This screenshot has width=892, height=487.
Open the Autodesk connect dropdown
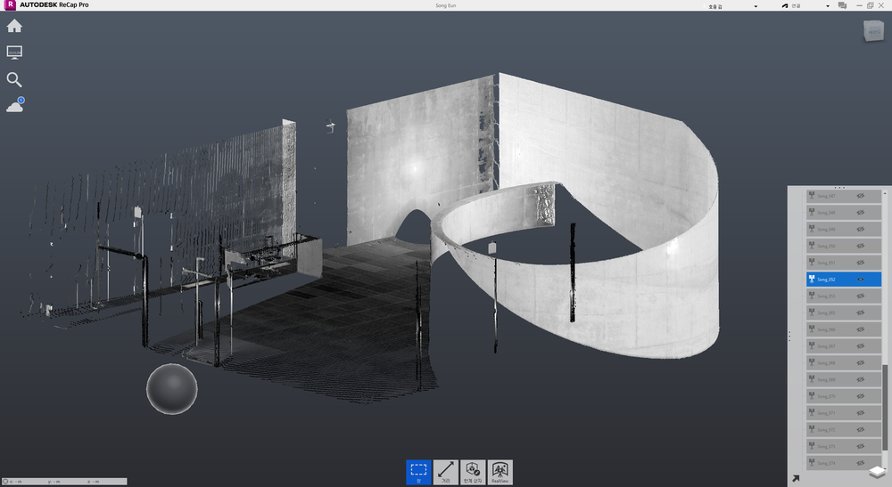tap(803, 5)
